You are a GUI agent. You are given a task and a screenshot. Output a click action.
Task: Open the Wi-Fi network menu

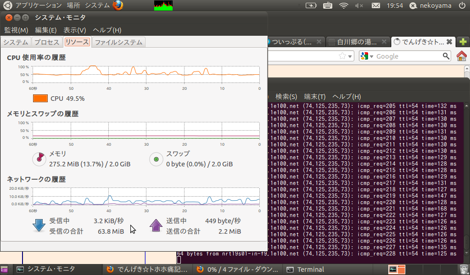[343, 5]
